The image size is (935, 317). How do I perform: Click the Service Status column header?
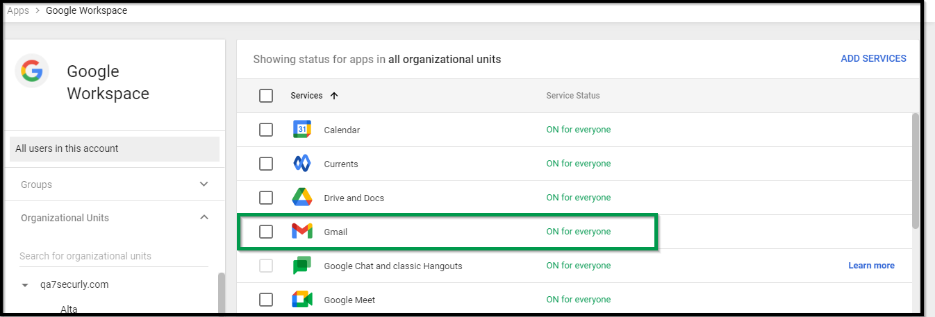pyautogui.click(x=573, y=96)
